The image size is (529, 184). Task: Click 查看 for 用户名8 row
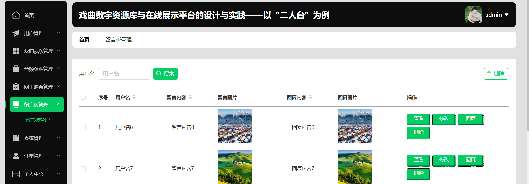[418, 119]
